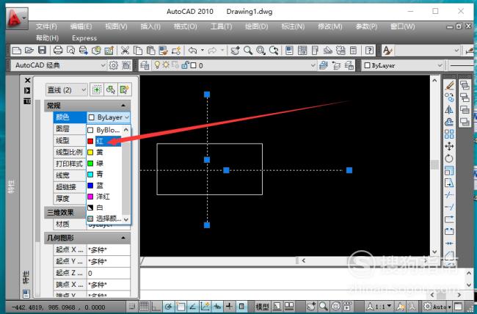Toggle Lineweight display in status bar
The image size is (477, 314).
(230, 307)
